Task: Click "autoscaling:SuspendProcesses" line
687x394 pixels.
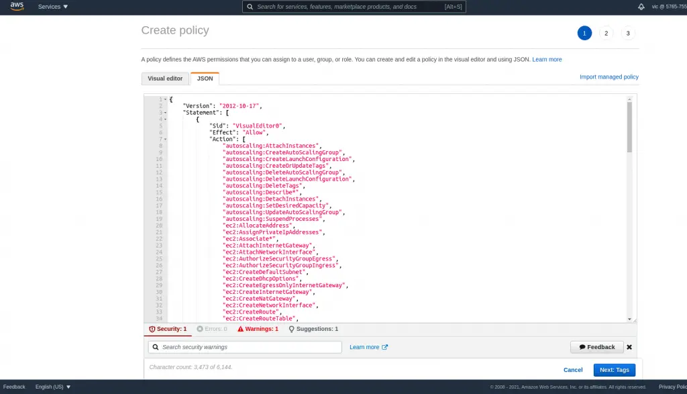Action: pyautogui.click(x=273, y=219)
